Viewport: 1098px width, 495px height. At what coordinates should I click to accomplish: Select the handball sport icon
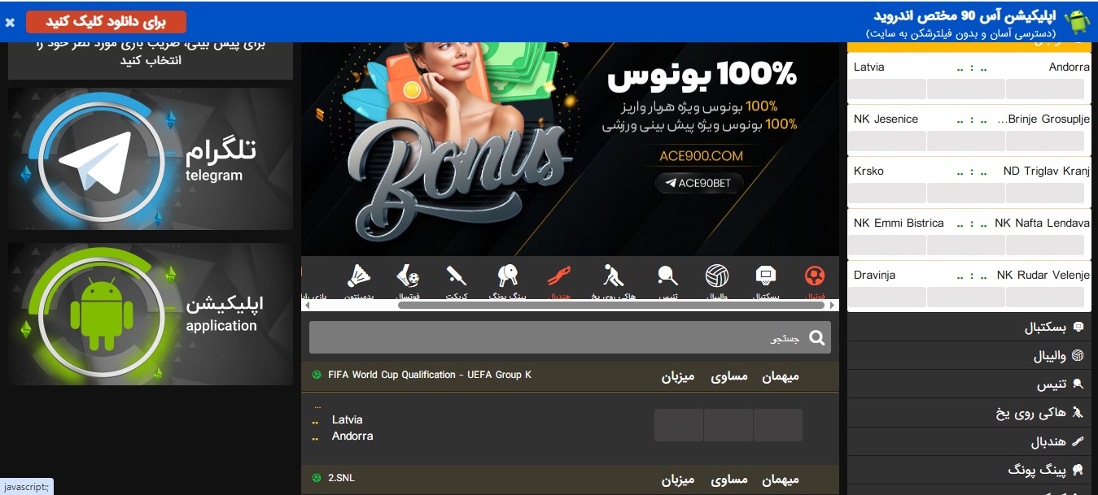(558, 276)
